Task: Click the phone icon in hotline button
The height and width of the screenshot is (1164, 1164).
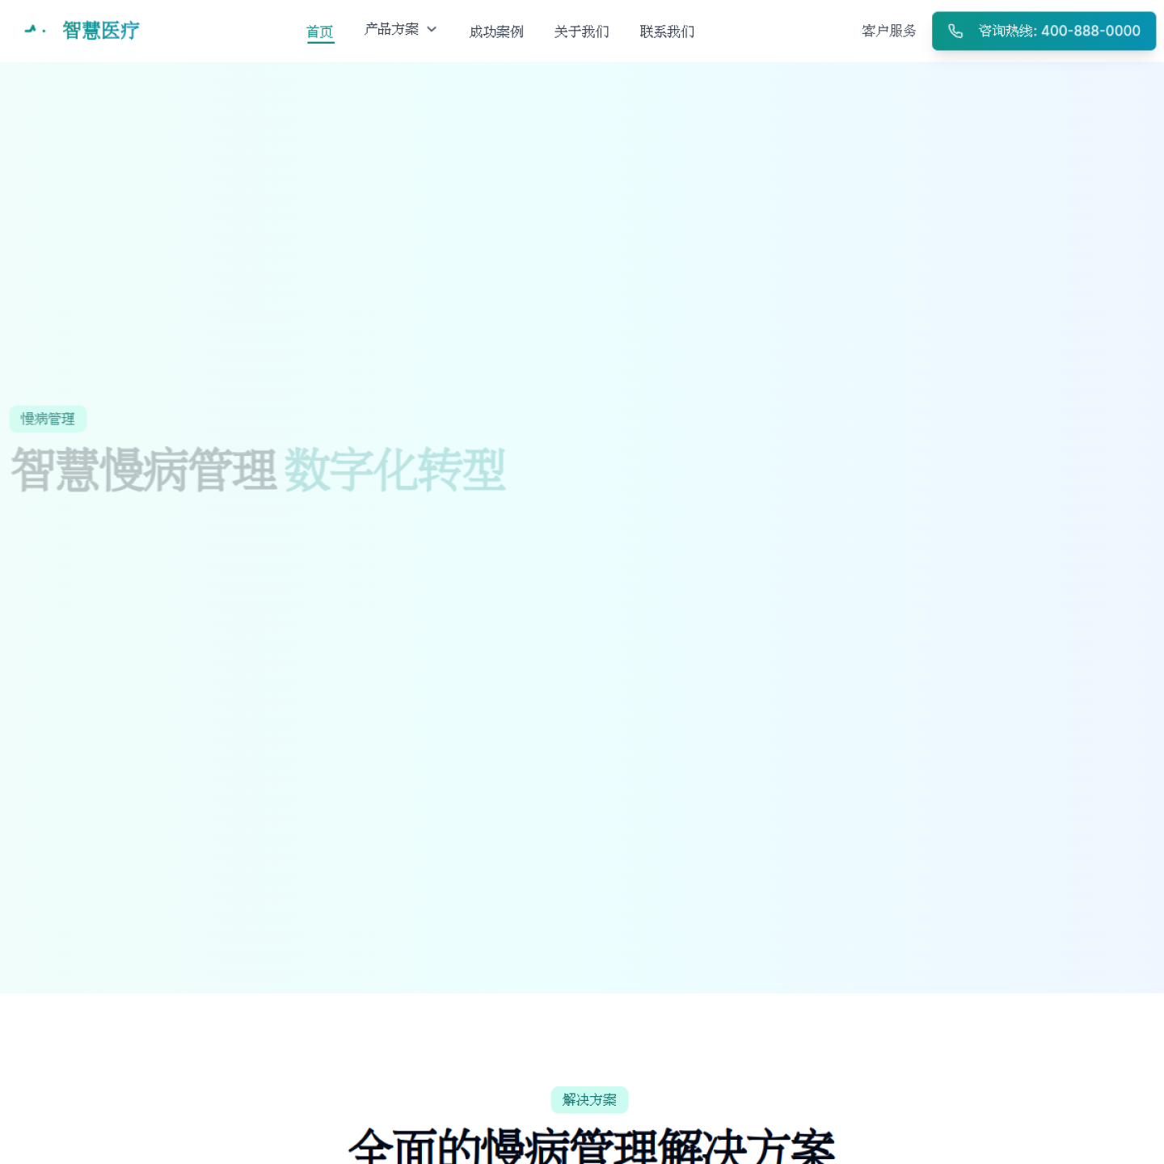Action: click(x=955, y=31)
